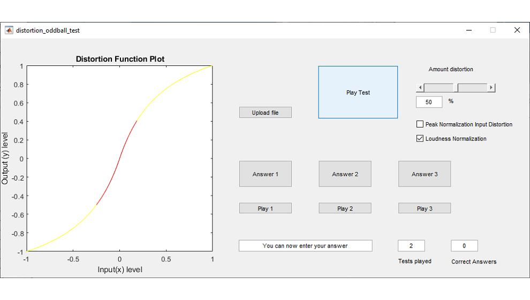Click the 'Amount distortion' label
Screen dimensions: 530x300
[x=451, y=69]
